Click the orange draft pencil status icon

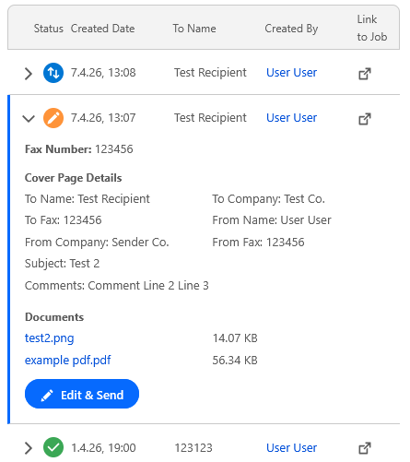click(53, 118)
